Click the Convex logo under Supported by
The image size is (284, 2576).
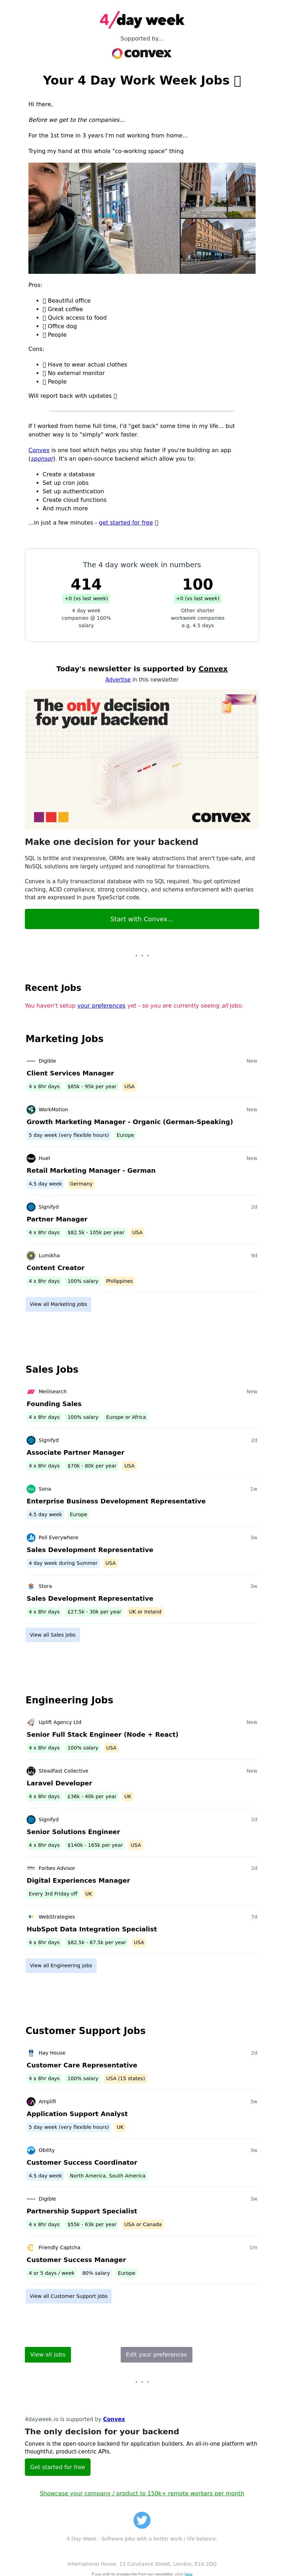click(142, 53)
